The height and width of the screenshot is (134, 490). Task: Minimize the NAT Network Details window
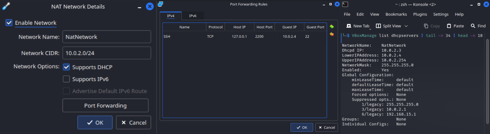click(139, 7)
